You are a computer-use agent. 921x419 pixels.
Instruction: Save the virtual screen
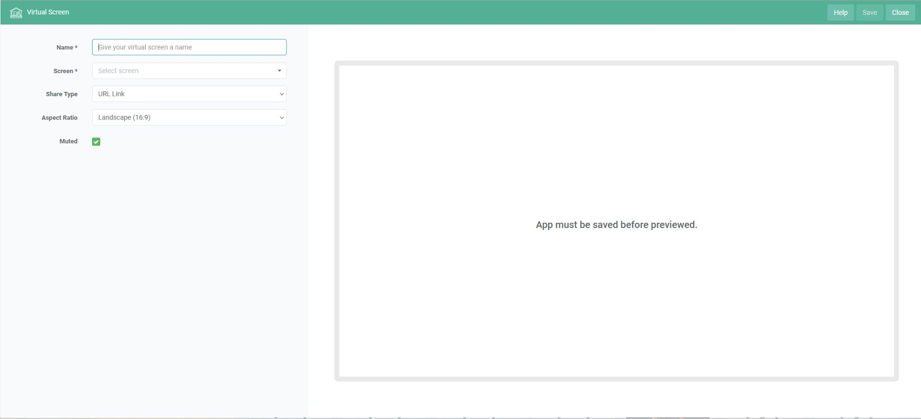[x=869, y=13]
